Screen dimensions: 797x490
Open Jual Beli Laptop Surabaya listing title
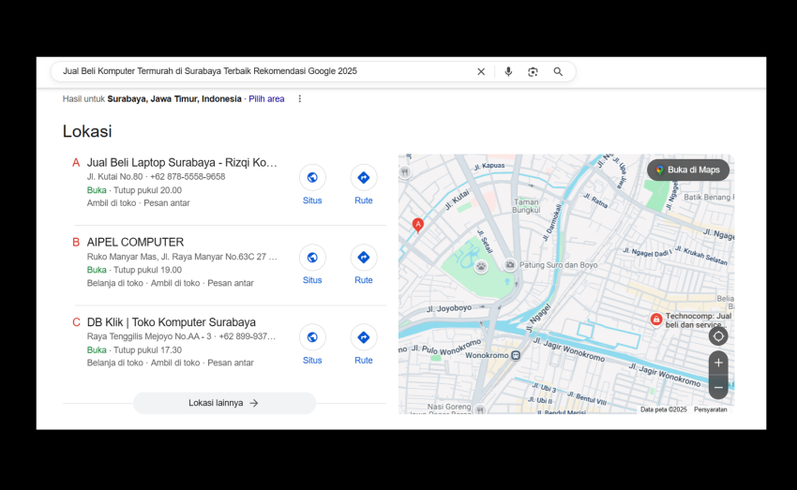point(182,162)
